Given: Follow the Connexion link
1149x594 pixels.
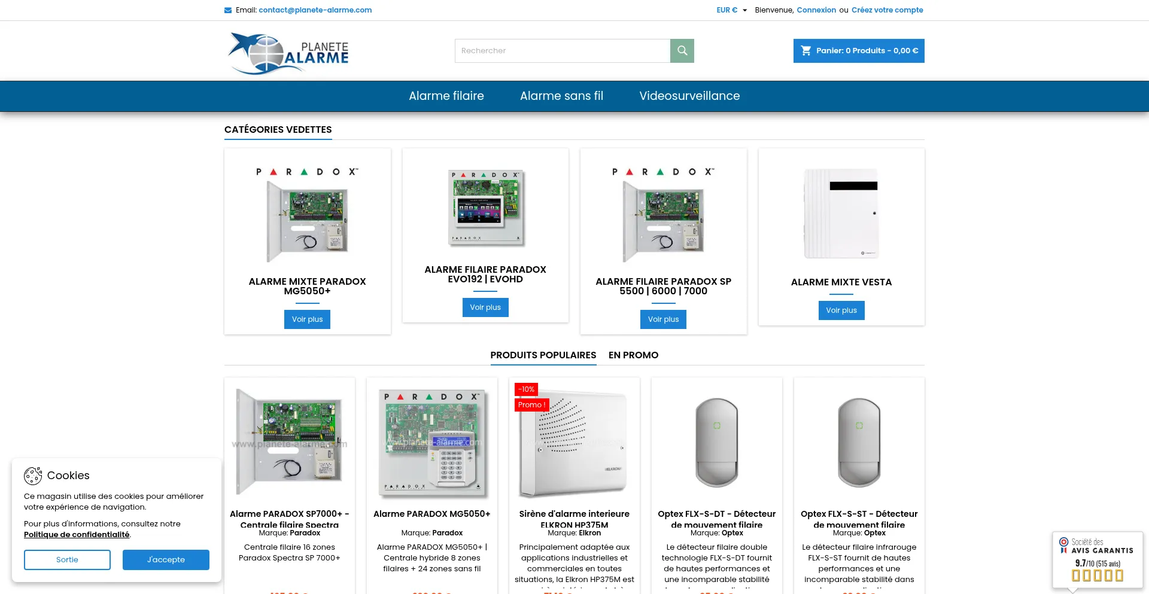Looking at the screenshot, I should coord(816,10).
